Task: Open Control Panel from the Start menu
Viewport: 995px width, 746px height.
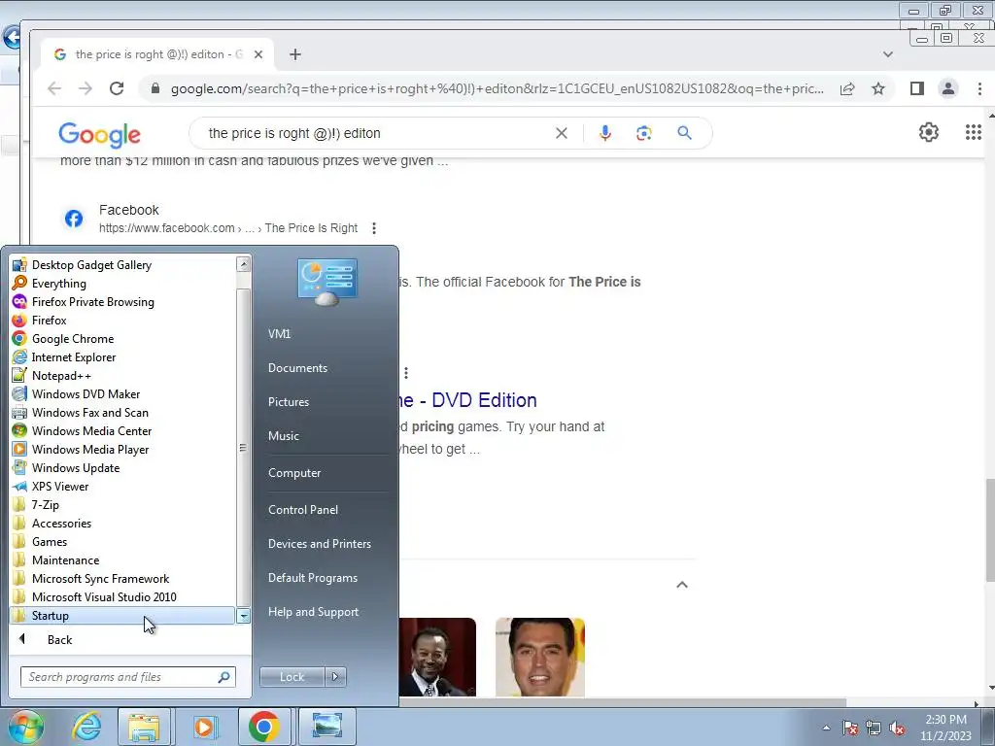Action: (x=303, y=510)
